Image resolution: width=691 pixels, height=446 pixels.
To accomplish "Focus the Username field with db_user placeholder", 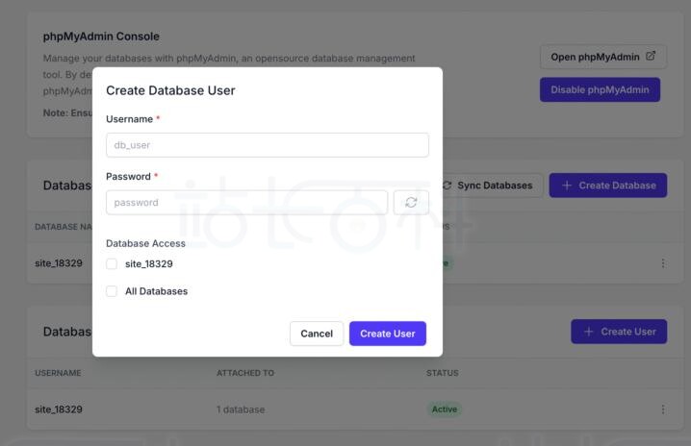I will [x=267, y=145].
